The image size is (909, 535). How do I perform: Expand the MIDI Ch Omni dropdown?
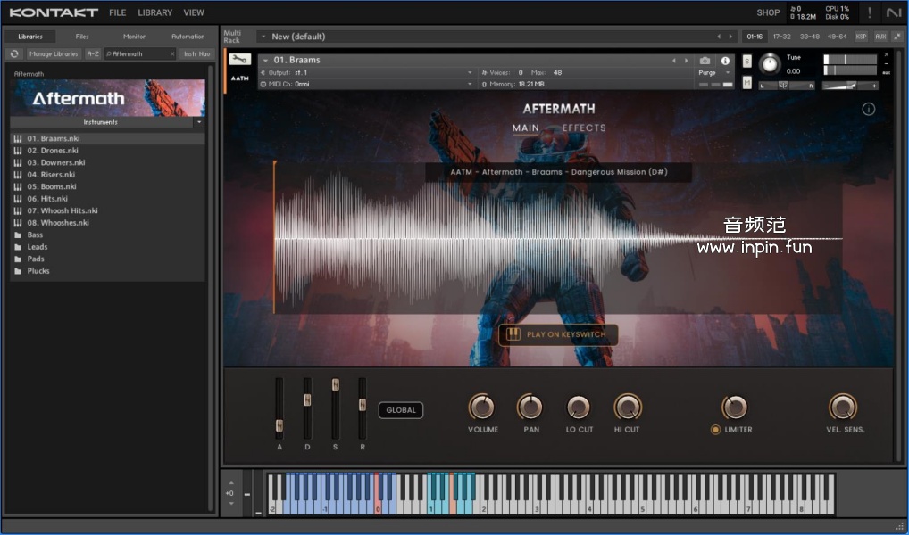470,84
